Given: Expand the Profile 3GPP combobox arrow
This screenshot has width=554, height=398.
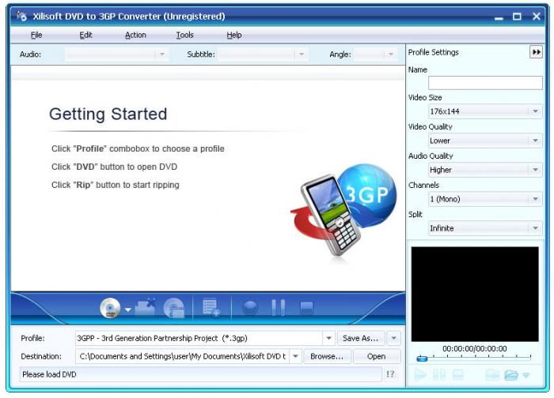Looking at the screenshot, I should 328,338.
